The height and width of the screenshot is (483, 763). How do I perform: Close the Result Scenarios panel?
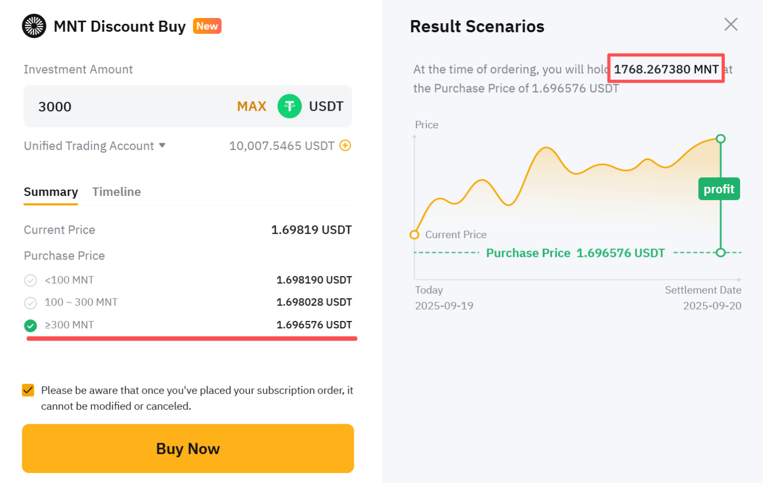tap(731, 24)
